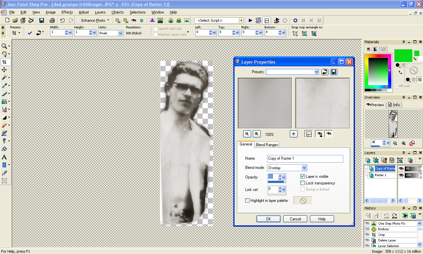The height and width of the screenshot is (254, 423).
Task: Zoom in using Overview palette magnifier plus
Action: (404, 143)
